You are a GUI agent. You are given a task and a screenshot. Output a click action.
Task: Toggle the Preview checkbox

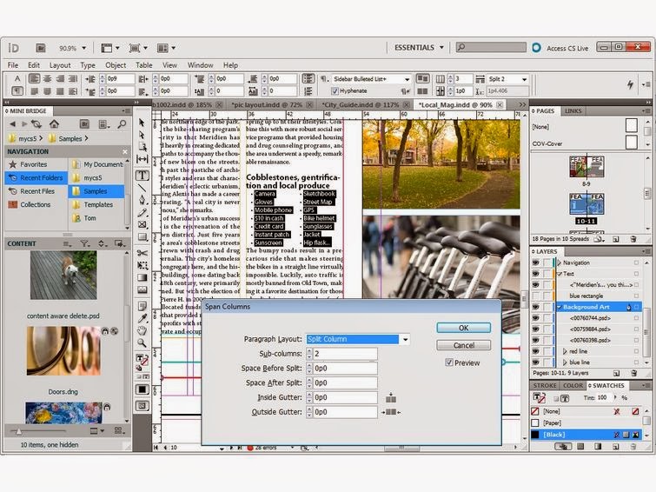pos(449,362)
